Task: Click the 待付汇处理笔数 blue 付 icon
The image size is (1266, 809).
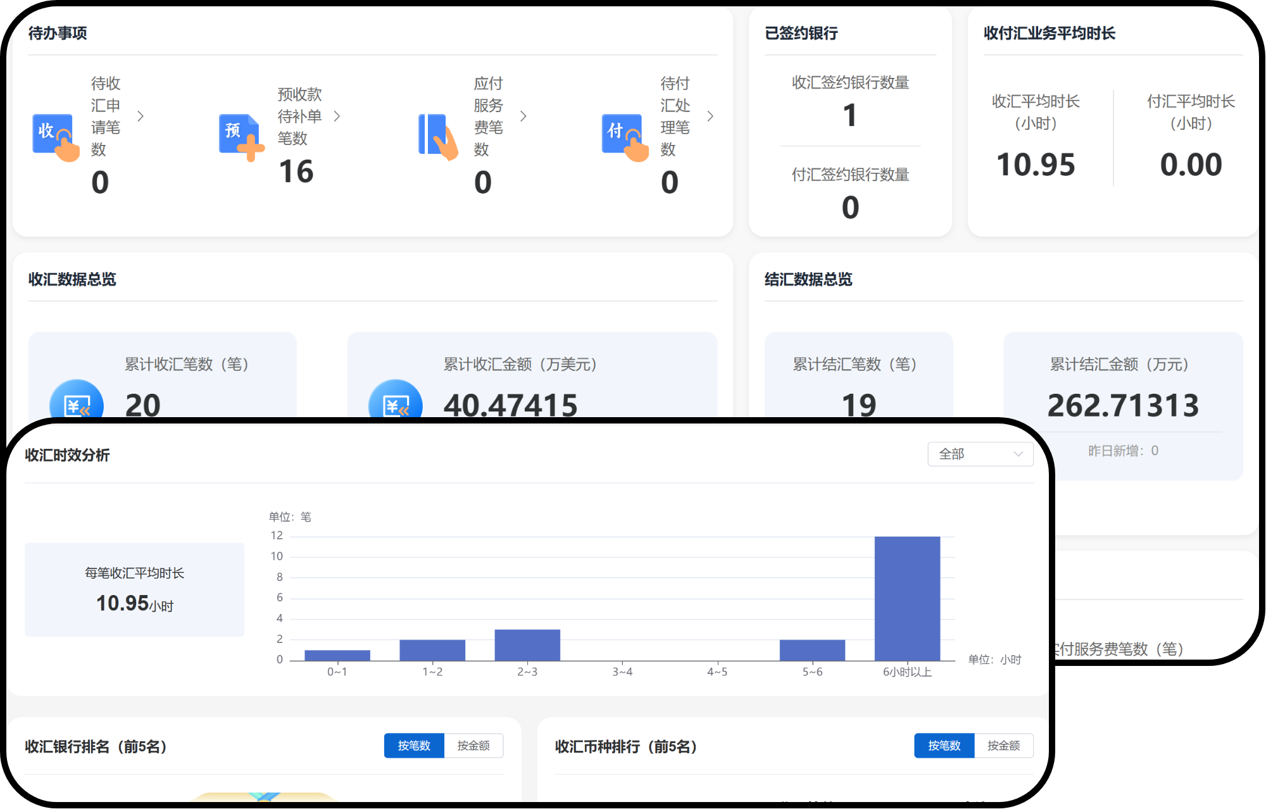Action: [x=625, y=137]
